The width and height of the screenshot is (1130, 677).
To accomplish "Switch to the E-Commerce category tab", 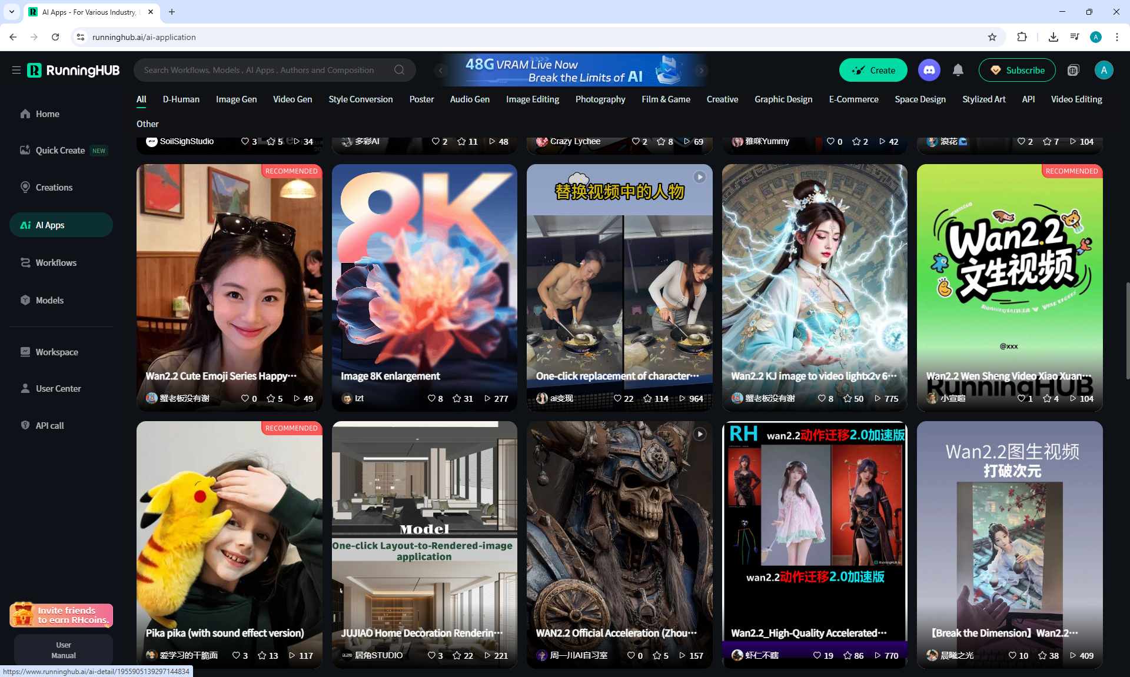I will [853, 99].
